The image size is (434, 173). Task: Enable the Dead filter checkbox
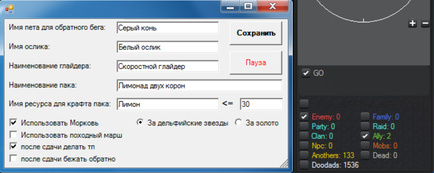pyautogui.click(x=366, y=155)
